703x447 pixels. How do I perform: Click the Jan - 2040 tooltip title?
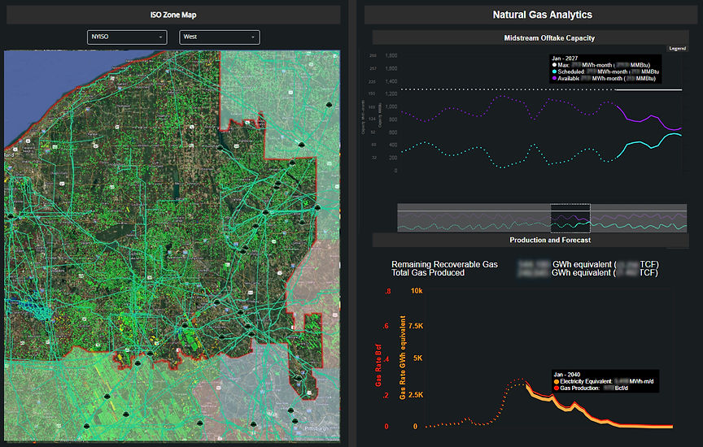coord(566,375)
